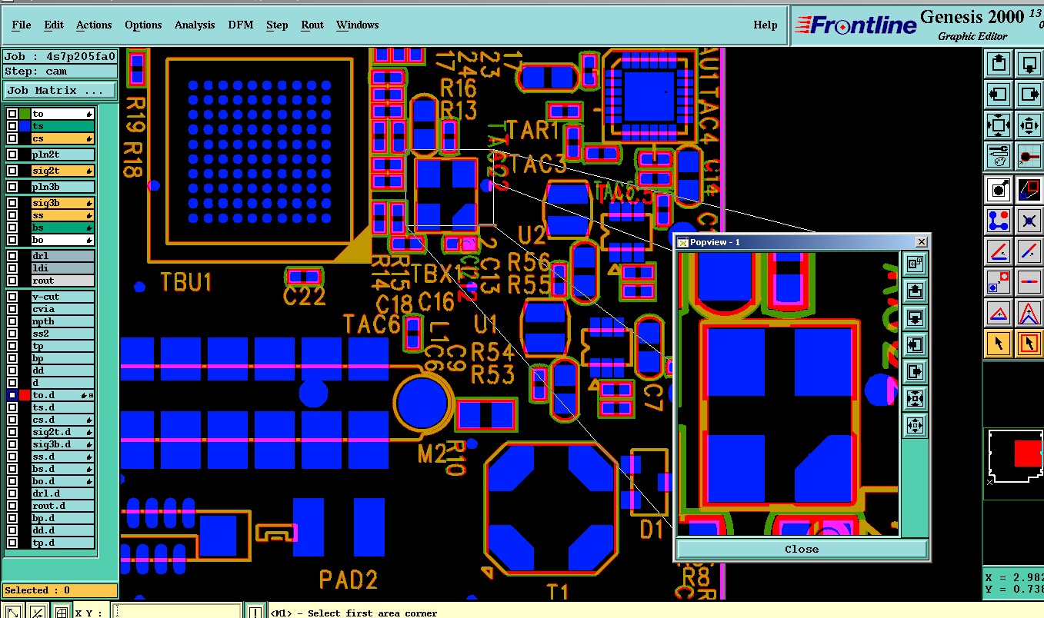The height and width of the screenshot is (618, 1044).
Task: Click zoom-out arrows icon in Popview window
Action: [x=915, y=398]
